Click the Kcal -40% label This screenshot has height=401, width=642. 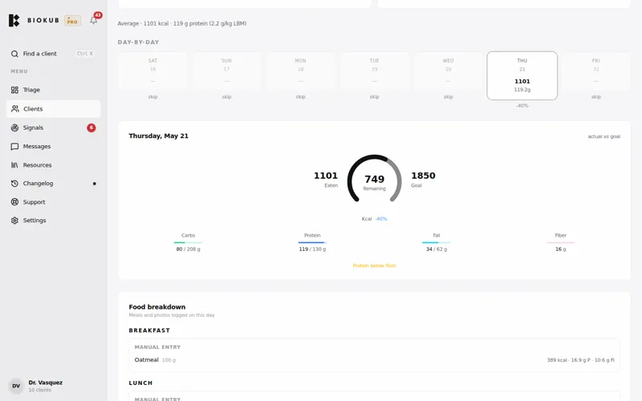pos(374,219)
